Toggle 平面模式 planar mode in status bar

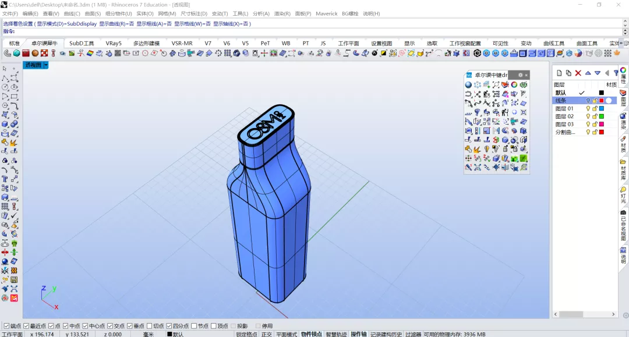point(287,334)
